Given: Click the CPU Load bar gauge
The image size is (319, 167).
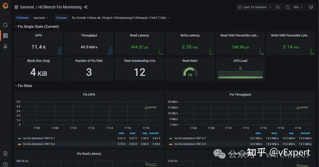Looking at the screenshot, I should pyautogui.click(x=240, y=75).
